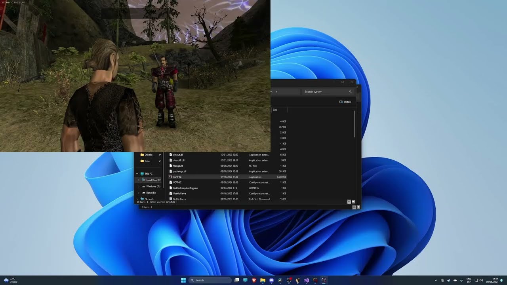The height and width of the screenshot is (285, 507).
Task: Click the 561 KB size cell
Action: click(x=283, y=171)
